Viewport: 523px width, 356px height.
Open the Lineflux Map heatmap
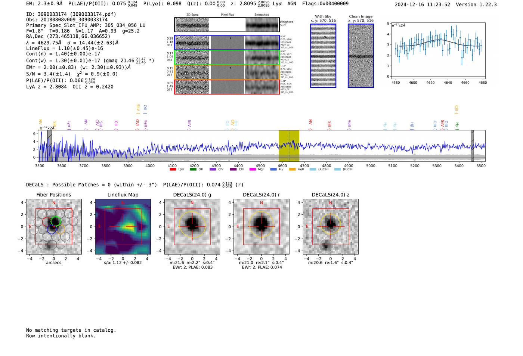pos(123,227)
